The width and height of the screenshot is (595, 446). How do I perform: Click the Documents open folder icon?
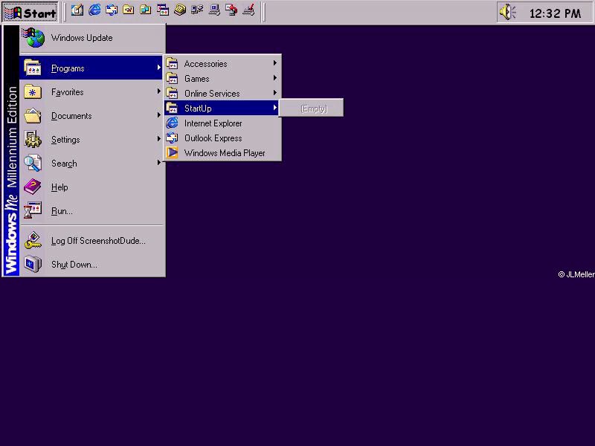click(33, 116)
